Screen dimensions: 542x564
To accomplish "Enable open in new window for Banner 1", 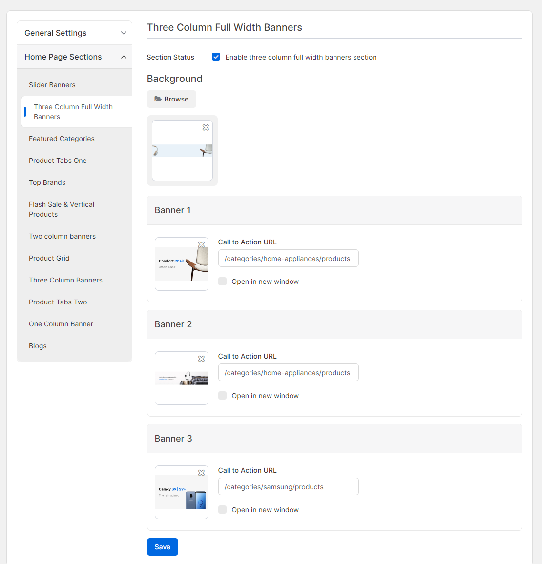I will (x=223, y=282).
